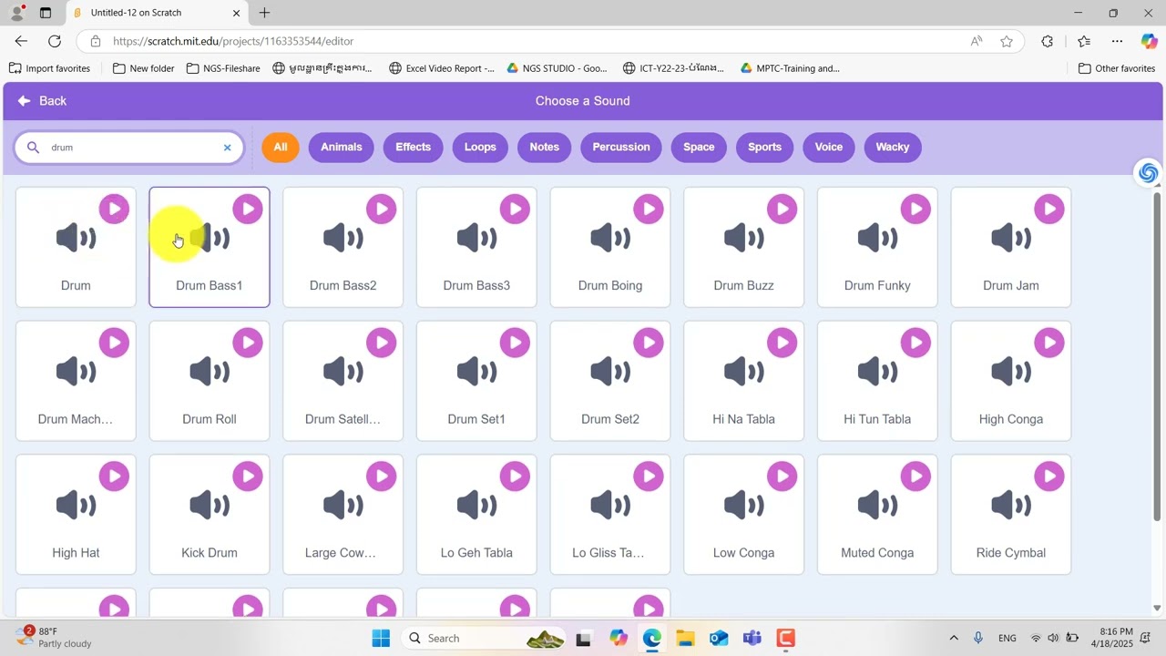The image size is (1166, 656).
Task: Open the MPTC-Training bookmark
Action: coord(790,68)
